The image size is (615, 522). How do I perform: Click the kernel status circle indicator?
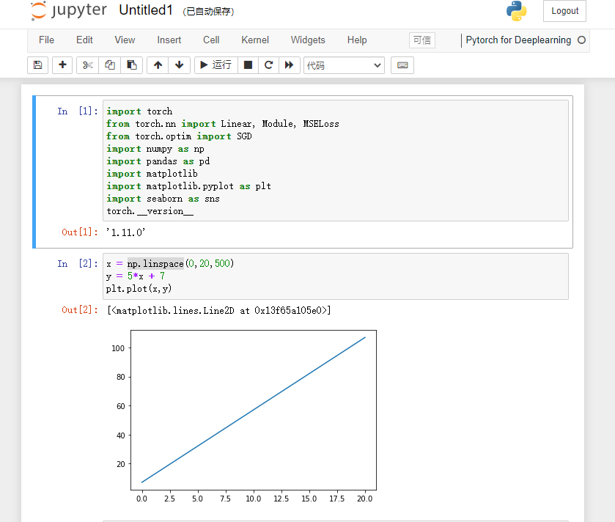tap(583, 40)
